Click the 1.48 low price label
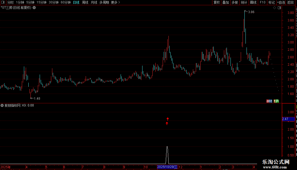The width and height of the screenshot is (297, 170). tap(37, 99)
